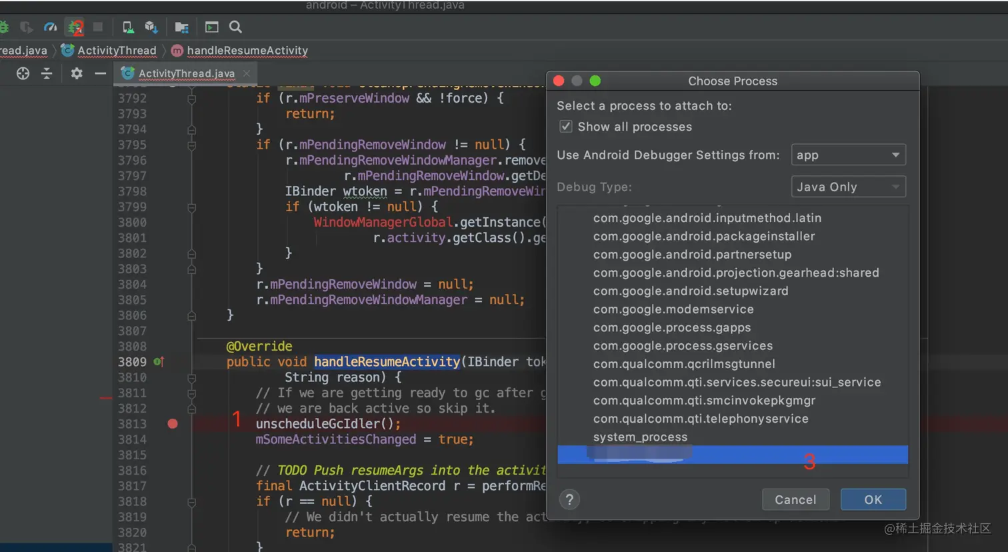Collapse the fold marker at line 3806
The height and width of the screenshot is (552, 1008).
[x=191, y=315]
